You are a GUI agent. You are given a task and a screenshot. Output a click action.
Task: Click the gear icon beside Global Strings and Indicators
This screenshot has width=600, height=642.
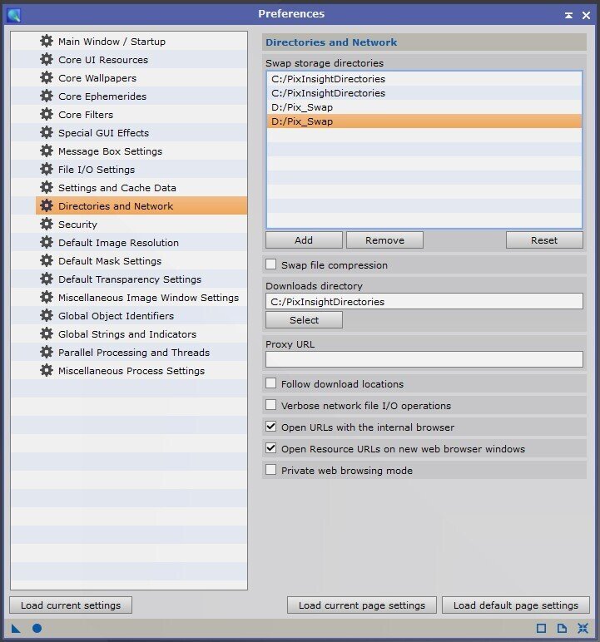[x=47, y=333]
